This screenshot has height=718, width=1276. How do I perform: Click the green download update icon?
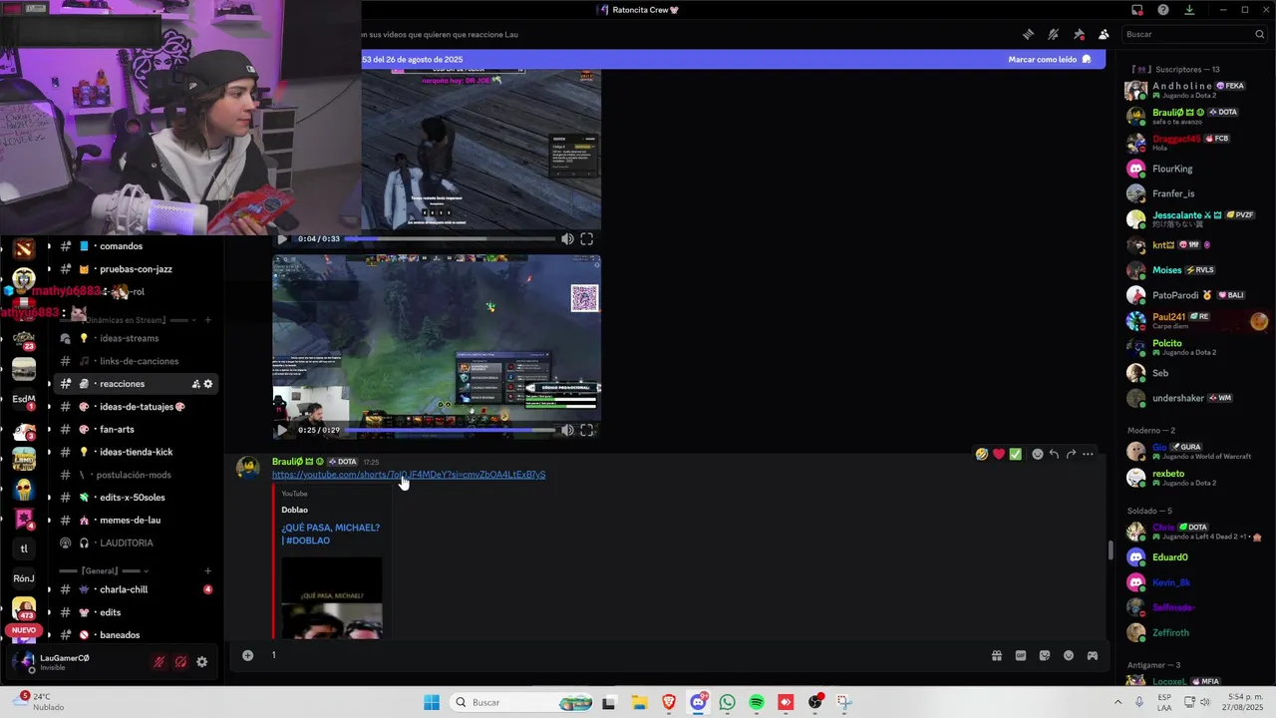tap(1189, 10)
